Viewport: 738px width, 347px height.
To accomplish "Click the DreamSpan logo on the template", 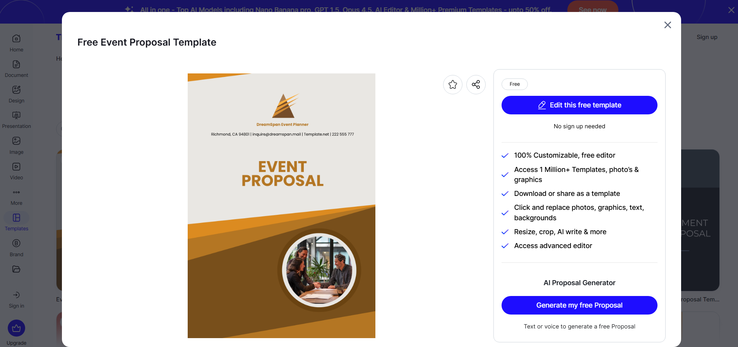I will pyautogui.click(x=286, y=105).
